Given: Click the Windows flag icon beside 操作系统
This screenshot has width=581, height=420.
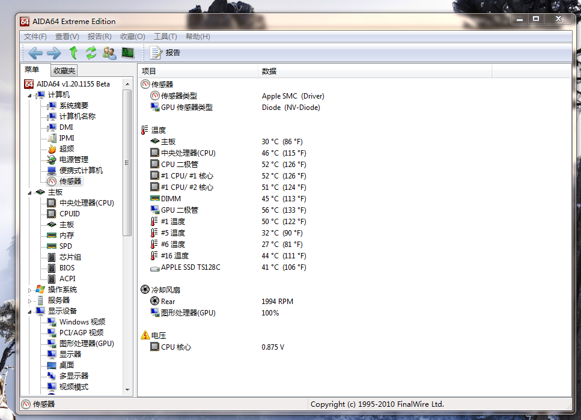Looking at the screenshot, I should [40, 290].
